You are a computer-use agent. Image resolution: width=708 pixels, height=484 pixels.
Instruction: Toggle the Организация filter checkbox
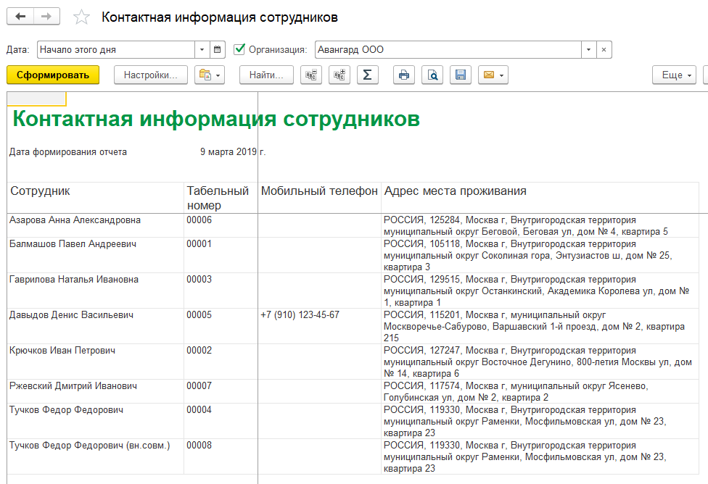pos(240,50)
